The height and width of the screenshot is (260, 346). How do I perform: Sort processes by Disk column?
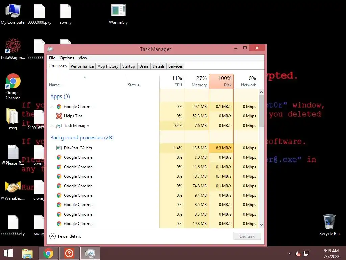(221, 82)
